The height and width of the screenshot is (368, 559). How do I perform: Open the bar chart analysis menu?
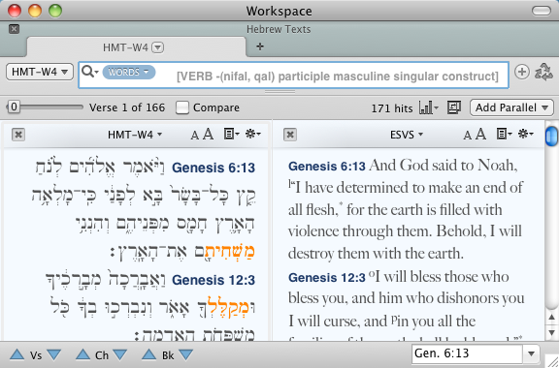[x=429, y=107]
